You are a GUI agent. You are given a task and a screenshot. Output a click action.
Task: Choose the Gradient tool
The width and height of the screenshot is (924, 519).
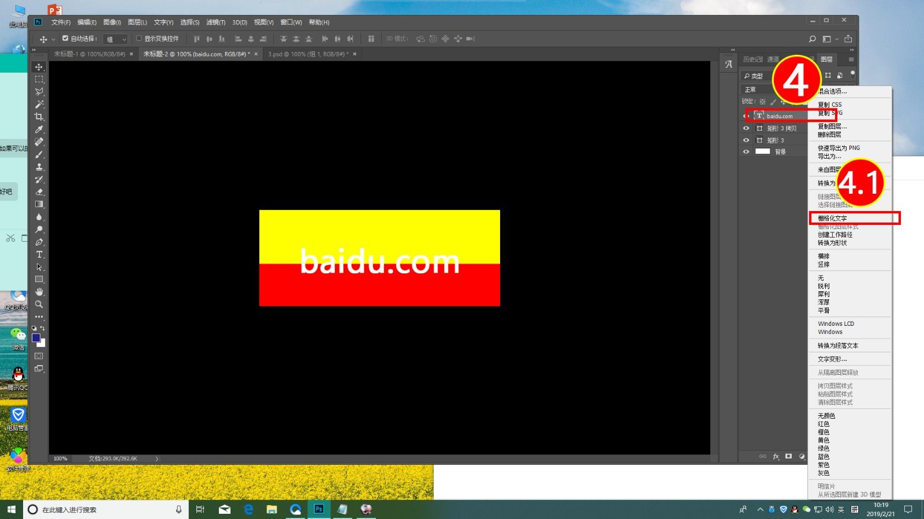coord(39,204)
